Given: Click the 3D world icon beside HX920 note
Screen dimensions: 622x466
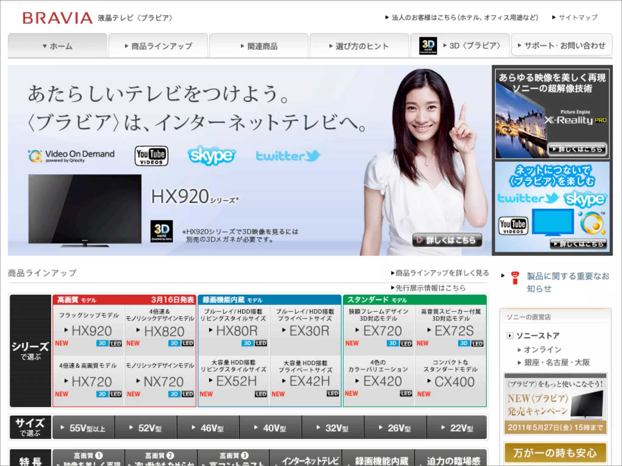Looking at the screenshot, I should click(162, 231).
